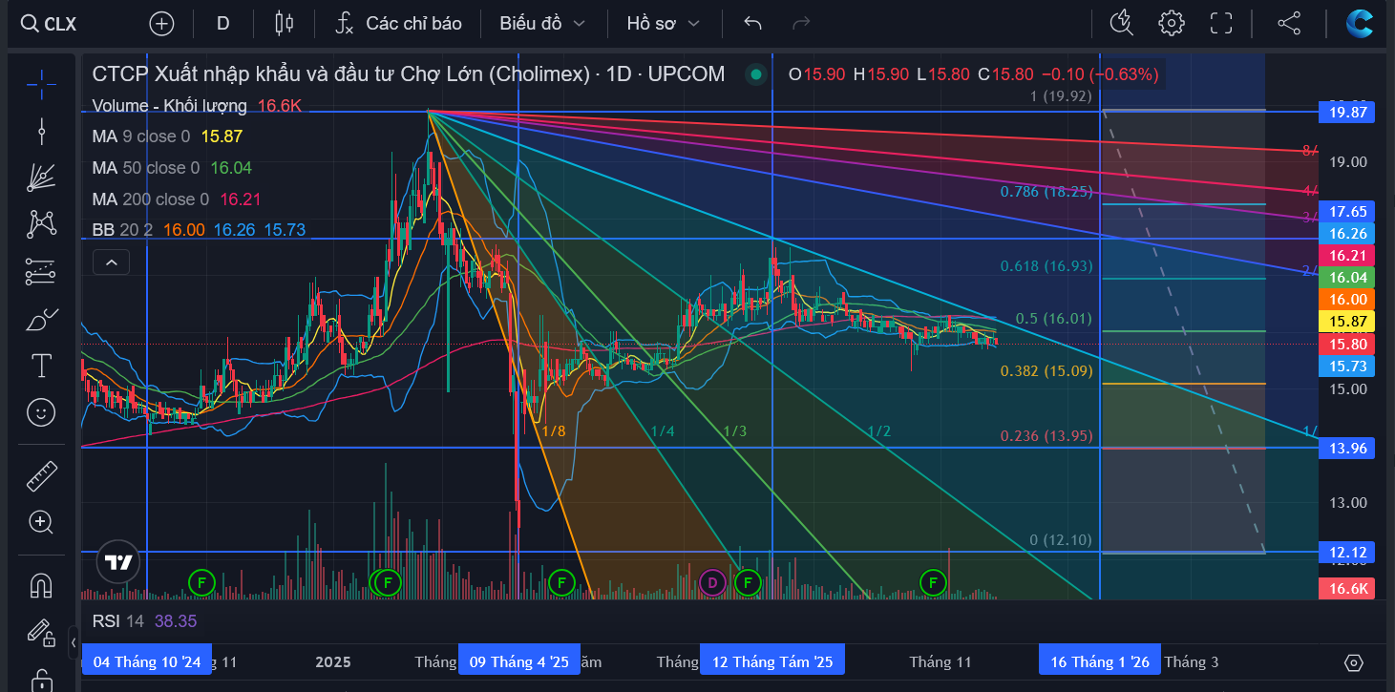Click the 12.12 price axis label
The image size is (1395, 692).
point(1345,552)
